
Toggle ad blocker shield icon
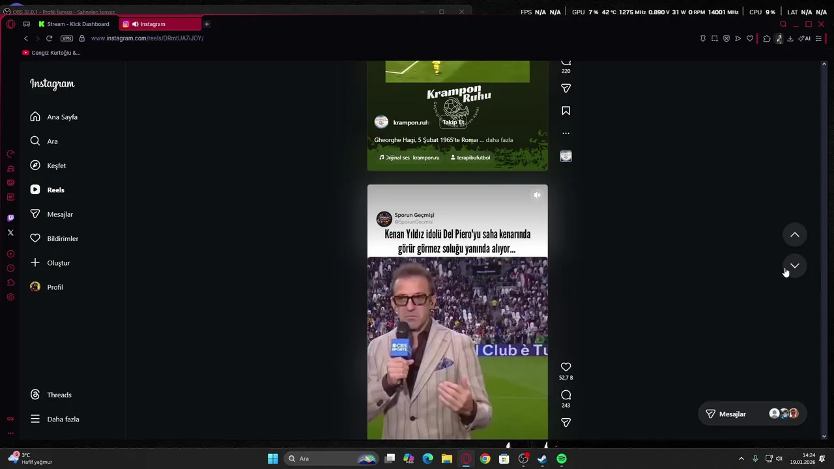726,38
